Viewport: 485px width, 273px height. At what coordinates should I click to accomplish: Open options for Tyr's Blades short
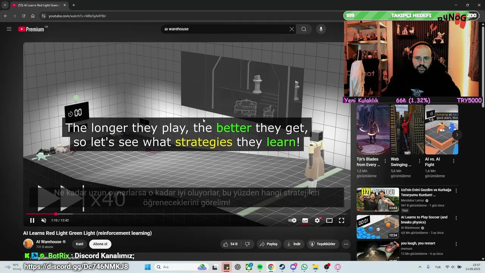click(x=385, y=161)
